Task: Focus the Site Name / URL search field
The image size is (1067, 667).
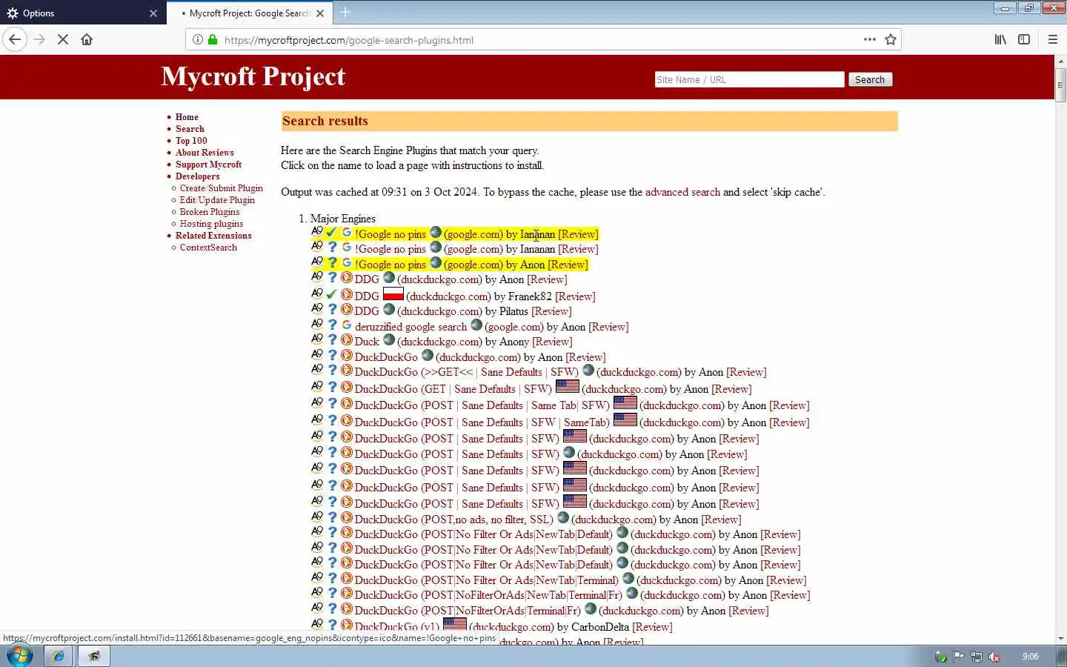Action: 749,79
